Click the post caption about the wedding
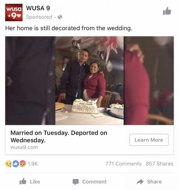The image size is (179, 190). click(69, 28)
